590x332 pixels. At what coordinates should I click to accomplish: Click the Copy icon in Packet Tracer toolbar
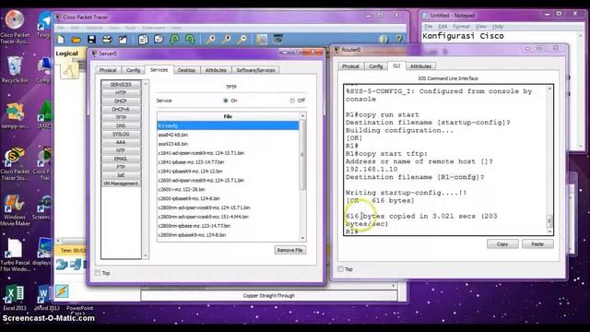point(143,39)
